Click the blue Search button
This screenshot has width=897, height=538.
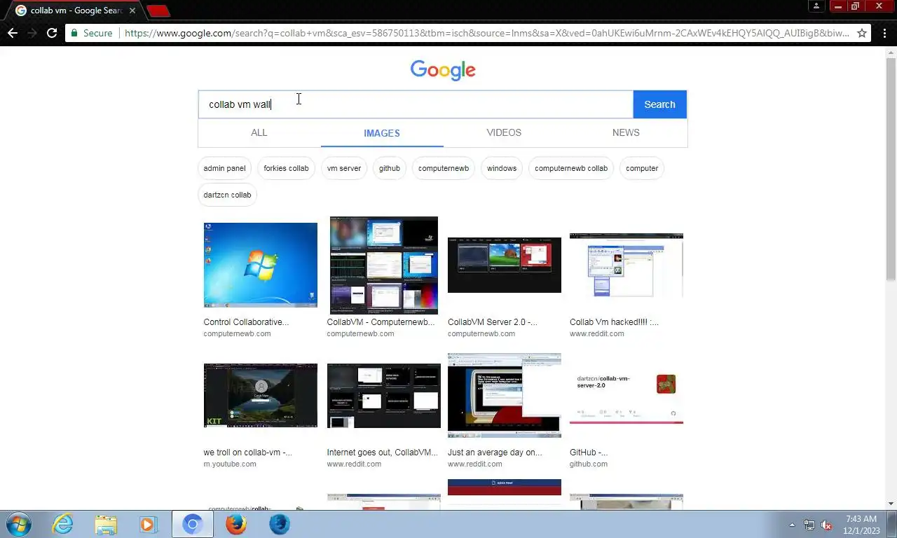[659, 104]
